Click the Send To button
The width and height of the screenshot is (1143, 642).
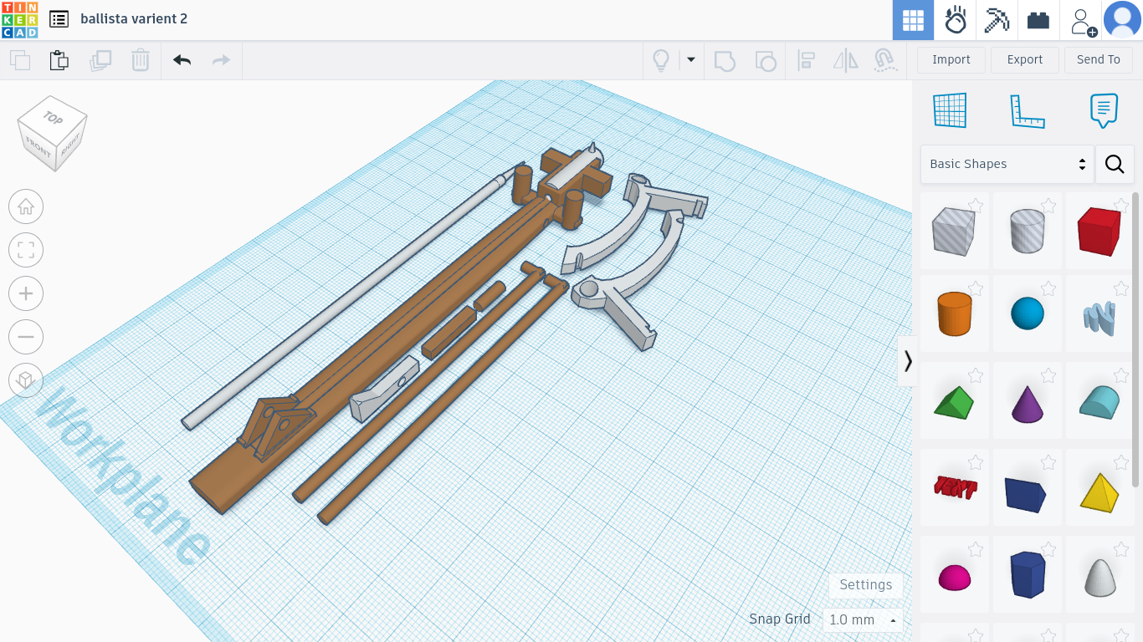tap(1099, 59)
